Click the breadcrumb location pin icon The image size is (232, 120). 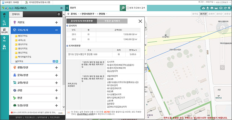68,14
